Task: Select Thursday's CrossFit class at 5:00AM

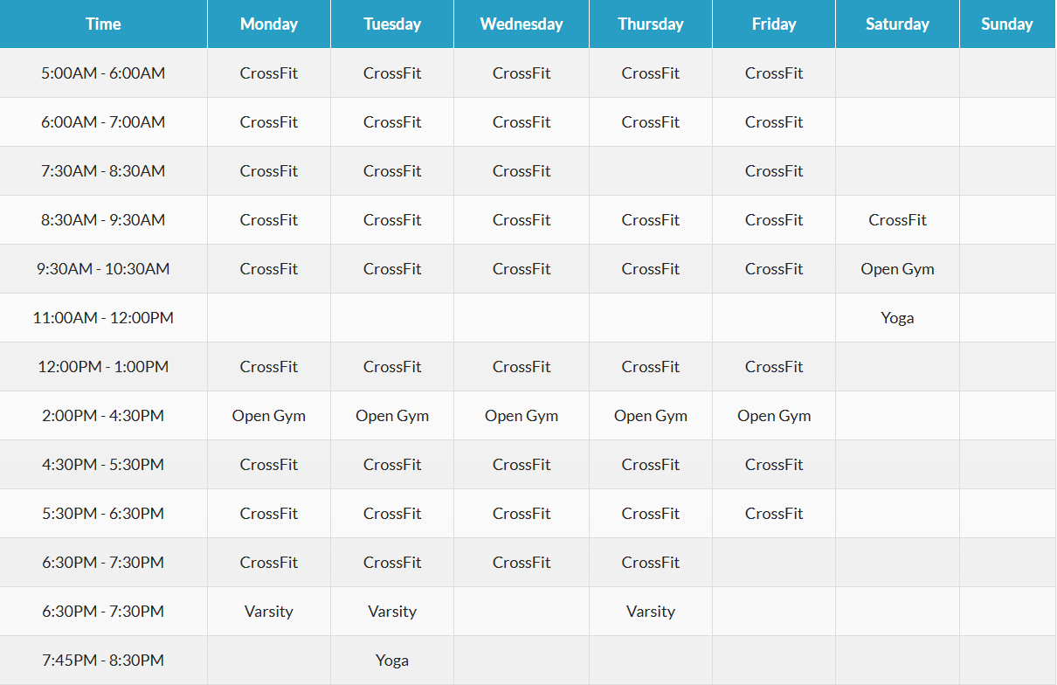Action: (x=650, y=73)
